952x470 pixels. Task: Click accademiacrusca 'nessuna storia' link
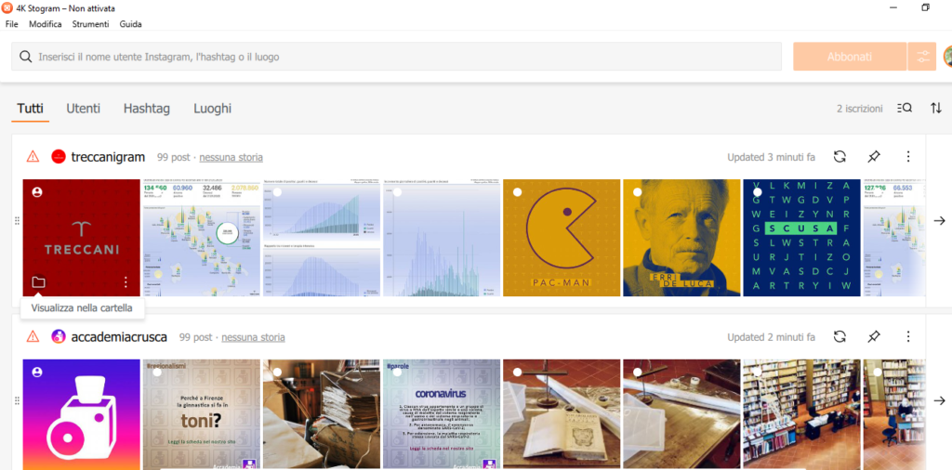253,337
